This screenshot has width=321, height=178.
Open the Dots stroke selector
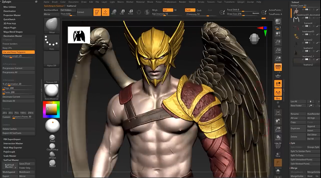click(52, 42)
